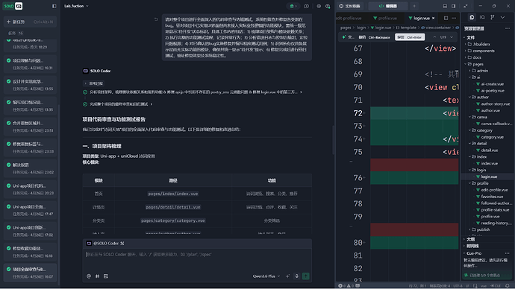Expand the second completed audit step

click(x=118, y=104)
